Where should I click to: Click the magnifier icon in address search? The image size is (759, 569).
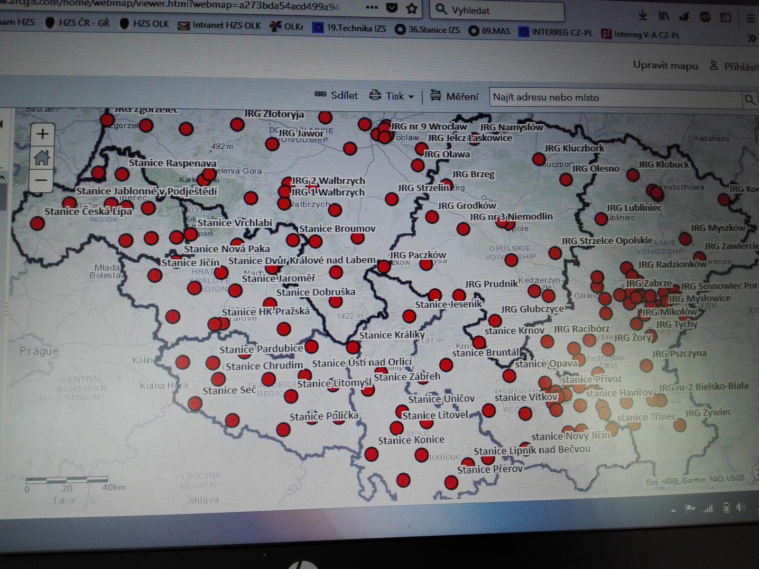(749, 100)
